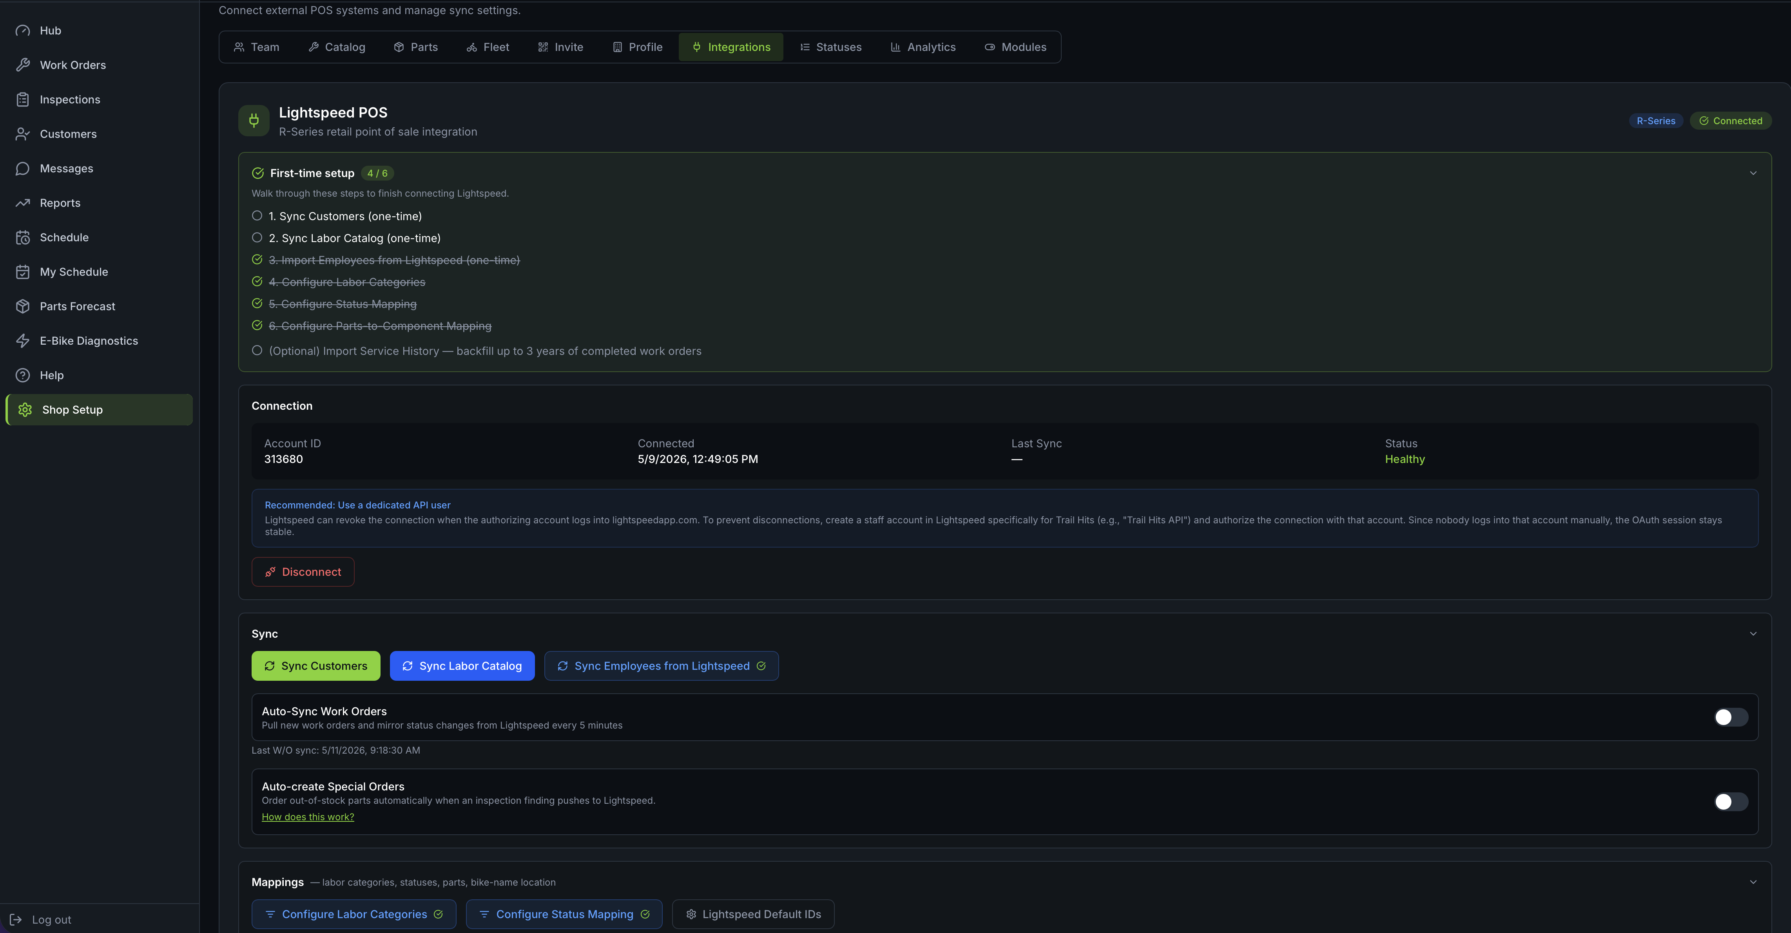Switch to the Modules tab
1791x933 pixels.
pyautogui.click(x=1015, y=47)
